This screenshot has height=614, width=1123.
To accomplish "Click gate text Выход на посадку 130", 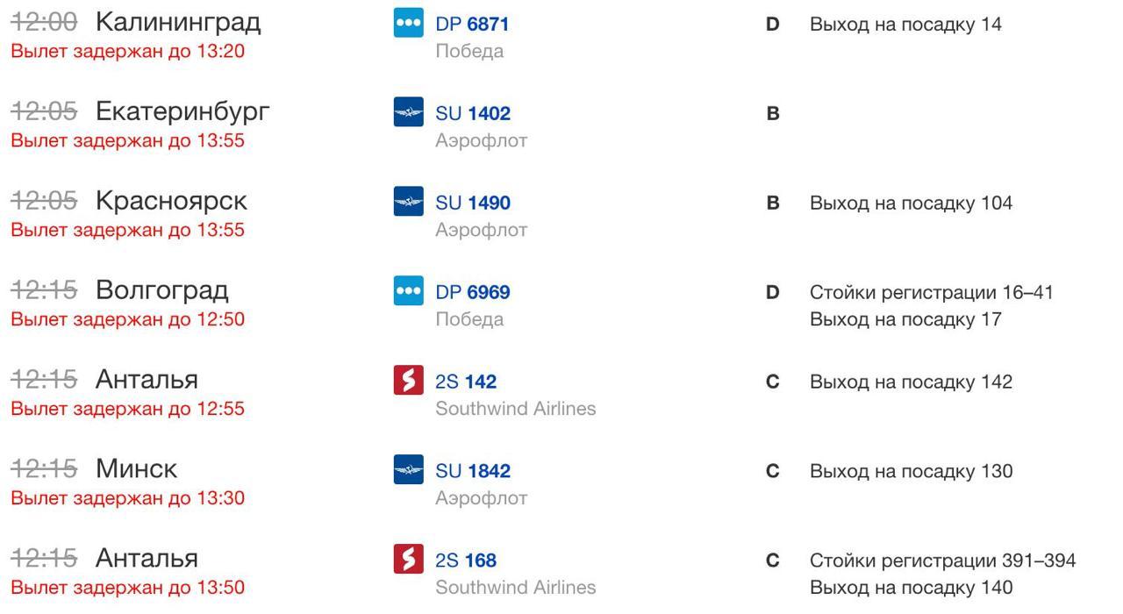I will (x=911, y=472).
